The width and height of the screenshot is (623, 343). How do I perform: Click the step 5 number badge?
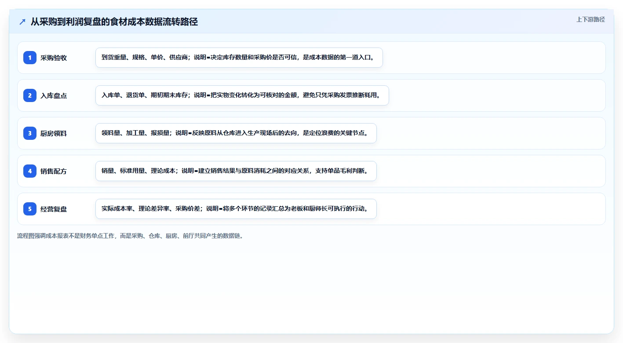coord(30,209)
